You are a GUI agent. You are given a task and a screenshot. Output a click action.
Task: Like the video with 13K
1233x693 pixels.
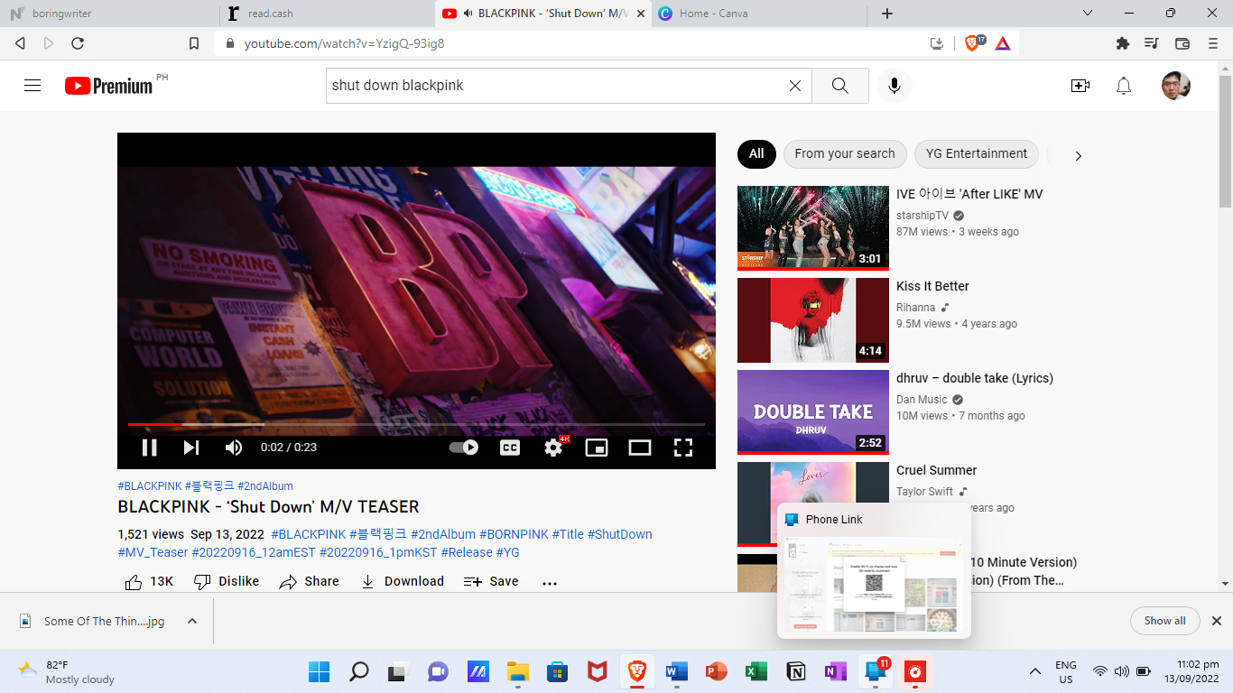(149, 581)
